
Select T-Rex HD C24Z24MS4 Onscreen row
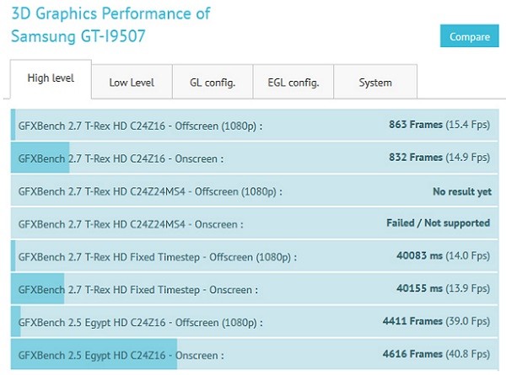[255, 223]
